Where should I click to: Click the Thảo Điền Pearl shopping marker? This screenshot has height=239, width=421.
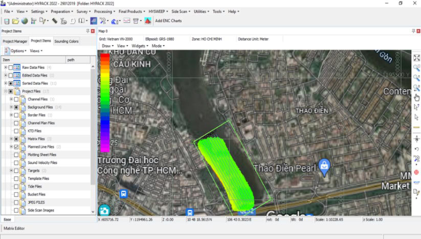[324, 166]
